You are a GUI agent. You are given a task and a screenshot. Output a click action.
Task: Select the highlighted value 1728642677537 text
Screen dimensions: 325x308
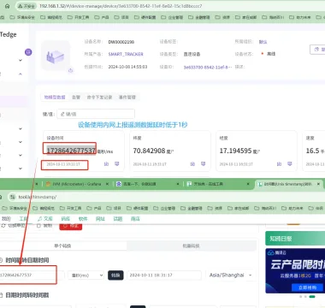71,151
